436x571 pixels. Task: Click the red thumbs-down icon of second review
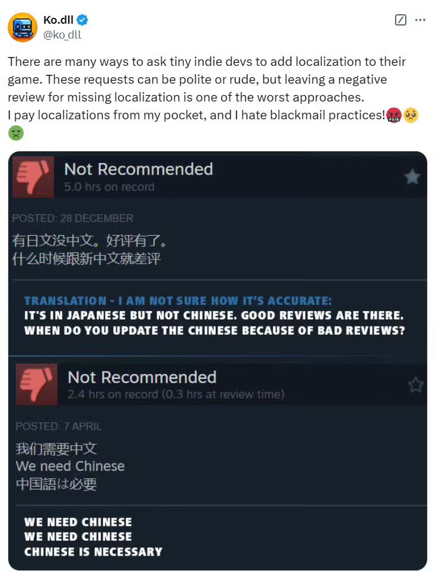click(36, 384)
